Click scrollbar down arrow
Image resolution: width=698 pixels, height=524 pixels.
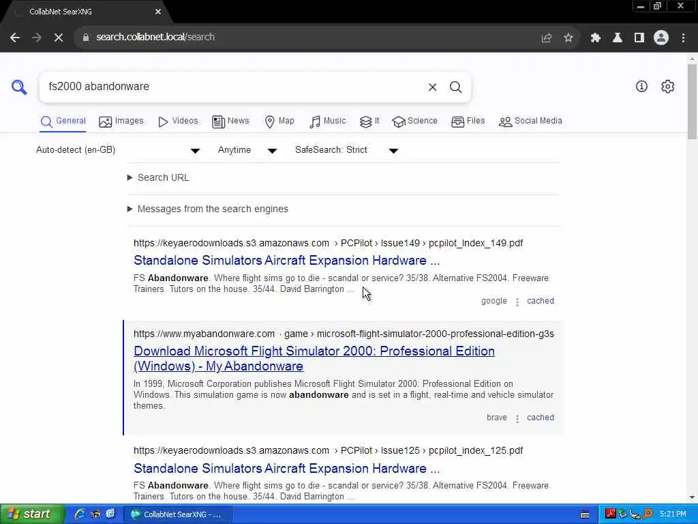tap(692, 497)
